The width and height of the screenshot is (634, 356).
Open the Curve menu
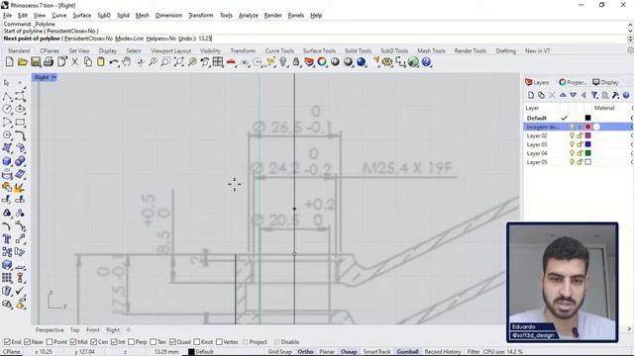59,16
